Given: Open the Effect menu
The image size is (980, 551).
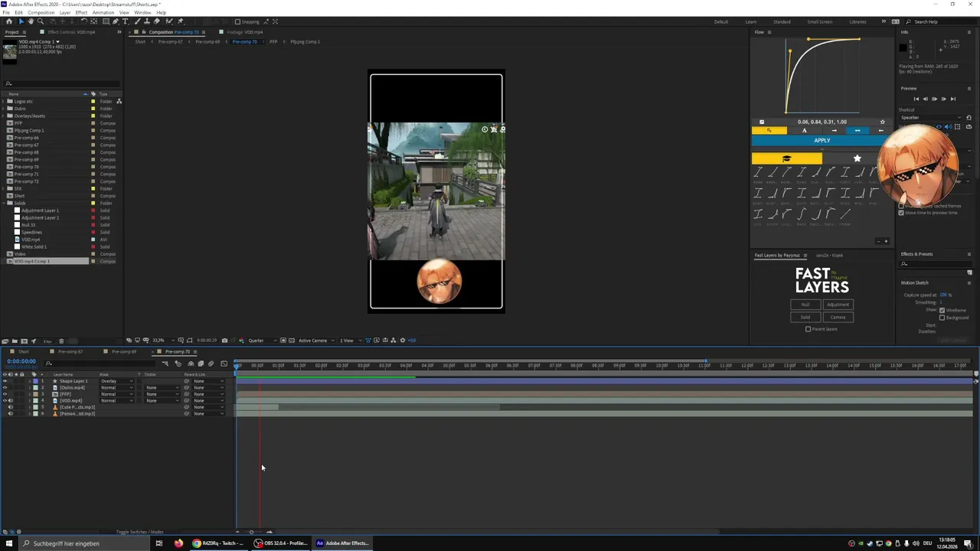Looking at the screenshot, I should click(x=81, y=12).
